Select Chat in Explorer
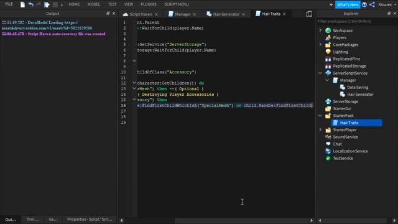This screenshot has width=398, height=224. pos(337,144)
